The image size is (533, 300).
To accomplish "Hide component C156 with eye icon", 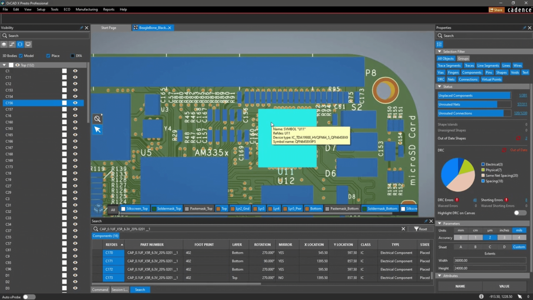I will tap(75, 103).
